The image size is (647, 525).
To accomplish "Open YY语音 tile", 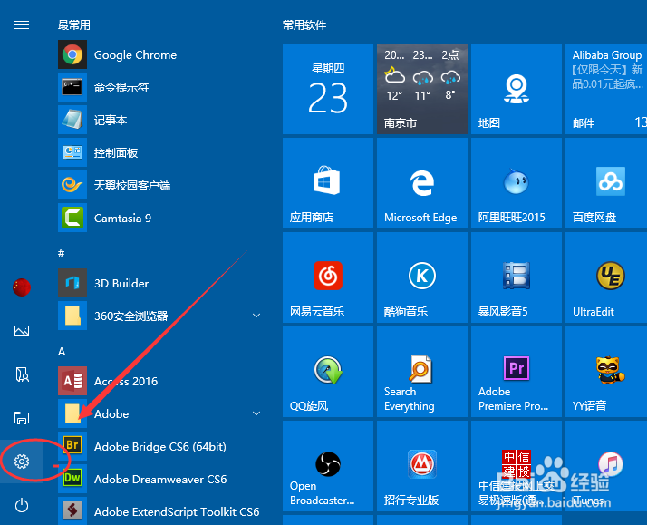I will (x=606, y=372).
